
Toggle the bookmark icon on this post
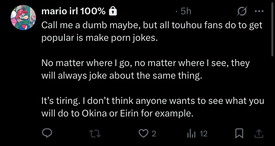pos(238,133)
